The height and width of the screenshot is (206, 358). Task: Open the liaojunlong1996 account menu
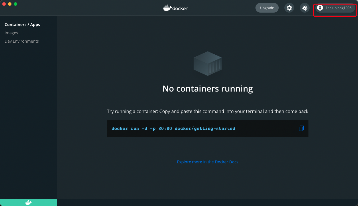click(x=335, y=8)
